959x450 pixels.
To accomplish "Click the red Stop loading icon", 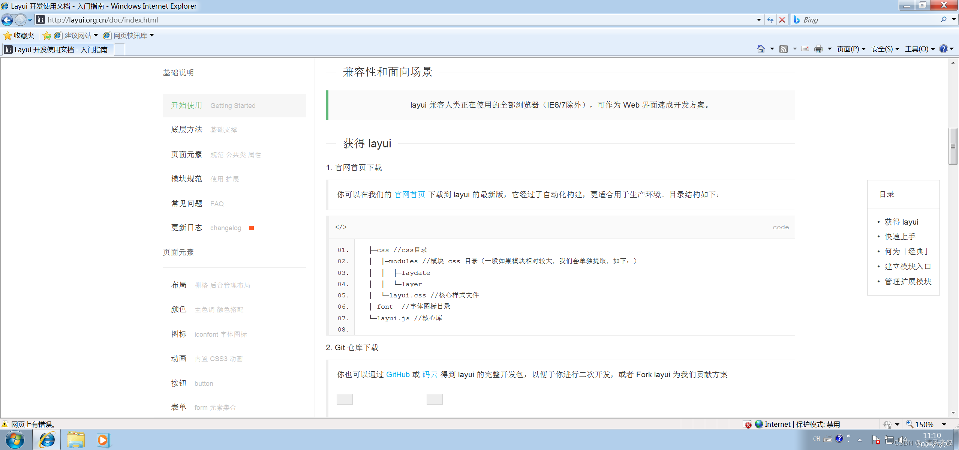I will click(x=782, y=20).
